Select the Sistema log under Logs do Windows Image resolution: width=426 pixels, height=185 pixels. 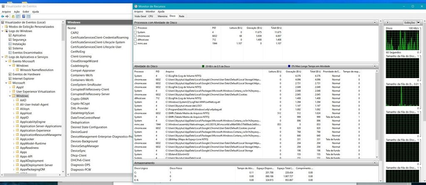point(17,48)
